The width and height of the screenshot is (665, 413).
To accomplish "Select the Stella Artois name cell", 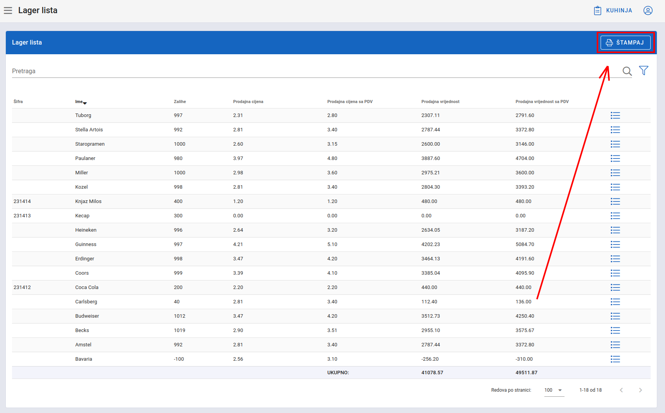I will point(89,130).
